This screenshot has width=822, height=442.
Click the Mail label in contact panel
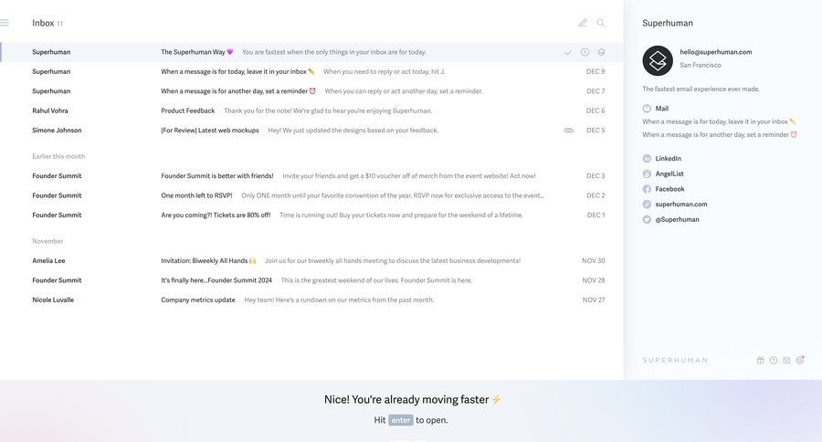coord(661,109)
